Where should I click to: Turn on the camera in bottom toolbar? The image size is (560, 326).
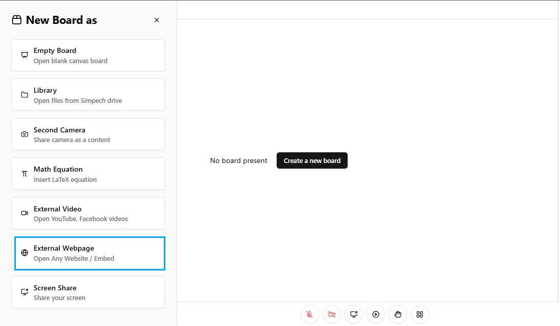(332, 314)
